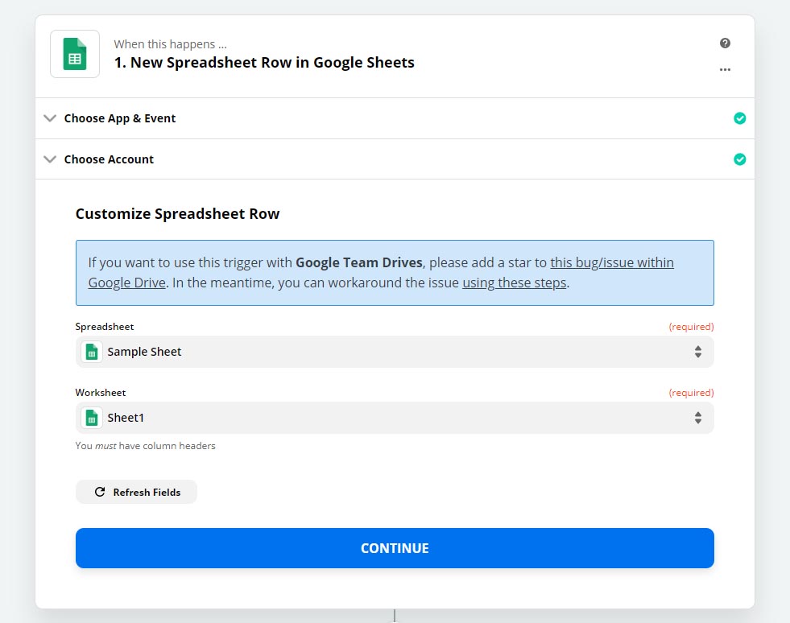Click (required) label above Worksheet field
This screenshot has width=790, height=623.
tap(691, 392)
